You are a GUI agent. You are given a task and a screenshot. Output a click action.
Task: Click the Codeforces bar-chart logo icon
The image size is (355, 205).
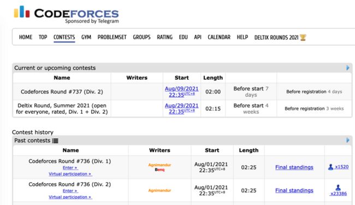(x=22, y=12)
